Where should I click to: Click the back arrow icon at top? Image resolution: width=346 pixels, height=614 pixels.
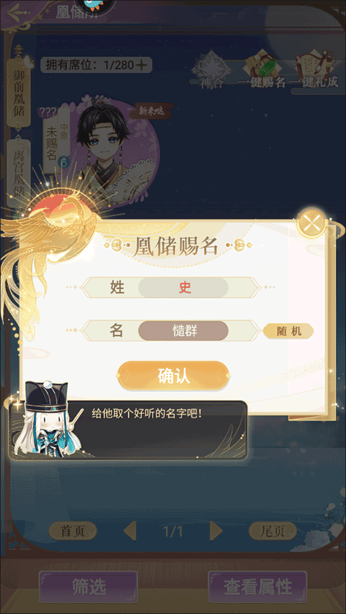click(14, 14)
